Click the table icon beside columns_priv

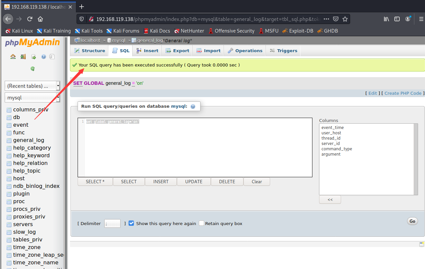(9, 110)
